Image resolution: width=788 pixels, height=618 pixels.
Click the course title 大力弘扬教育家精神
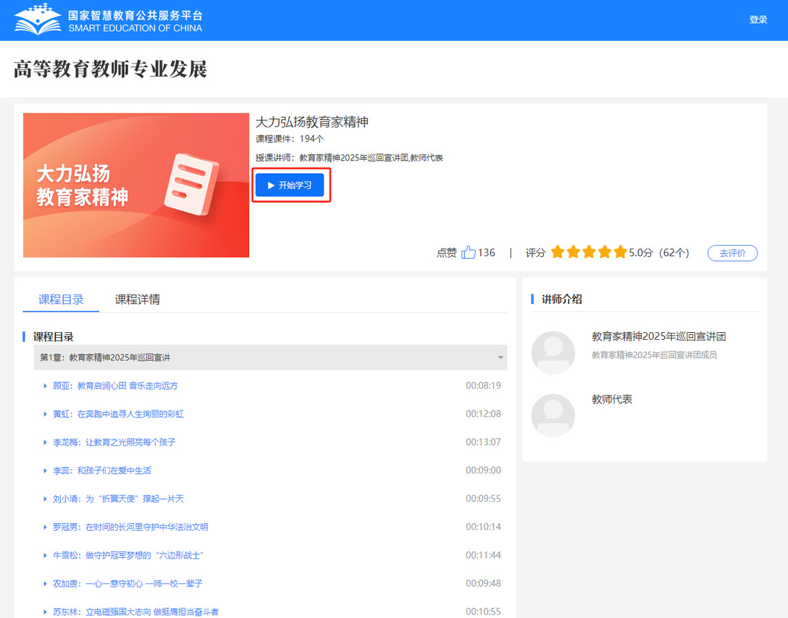[312, 122]
